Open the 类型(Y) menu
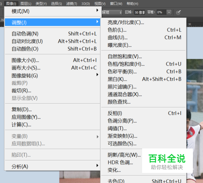The height and width of the screenshot is (183, 203). [x=41, y=4]
